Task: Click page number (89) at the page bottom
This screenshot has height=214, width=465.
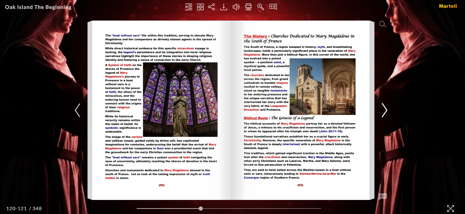Action: click(162, 185)
